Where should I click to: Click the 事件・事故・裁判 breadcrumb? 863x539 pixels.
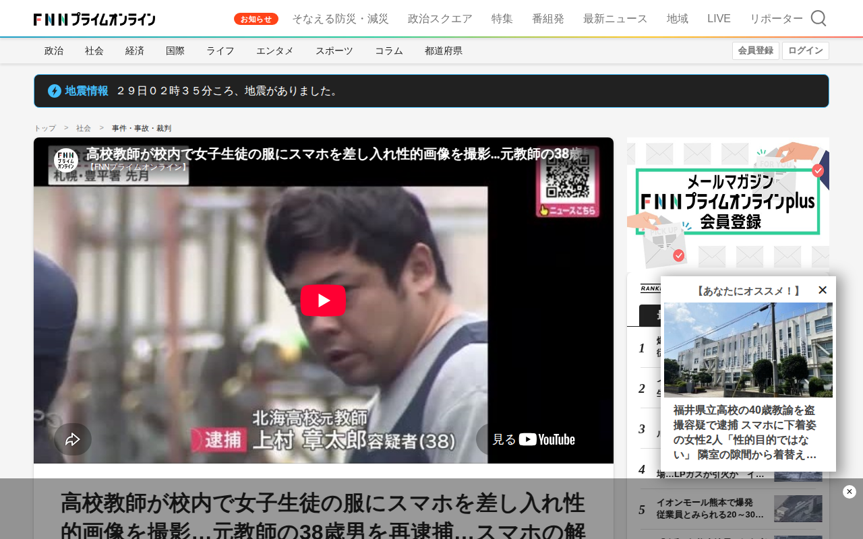tap(142, 128)
